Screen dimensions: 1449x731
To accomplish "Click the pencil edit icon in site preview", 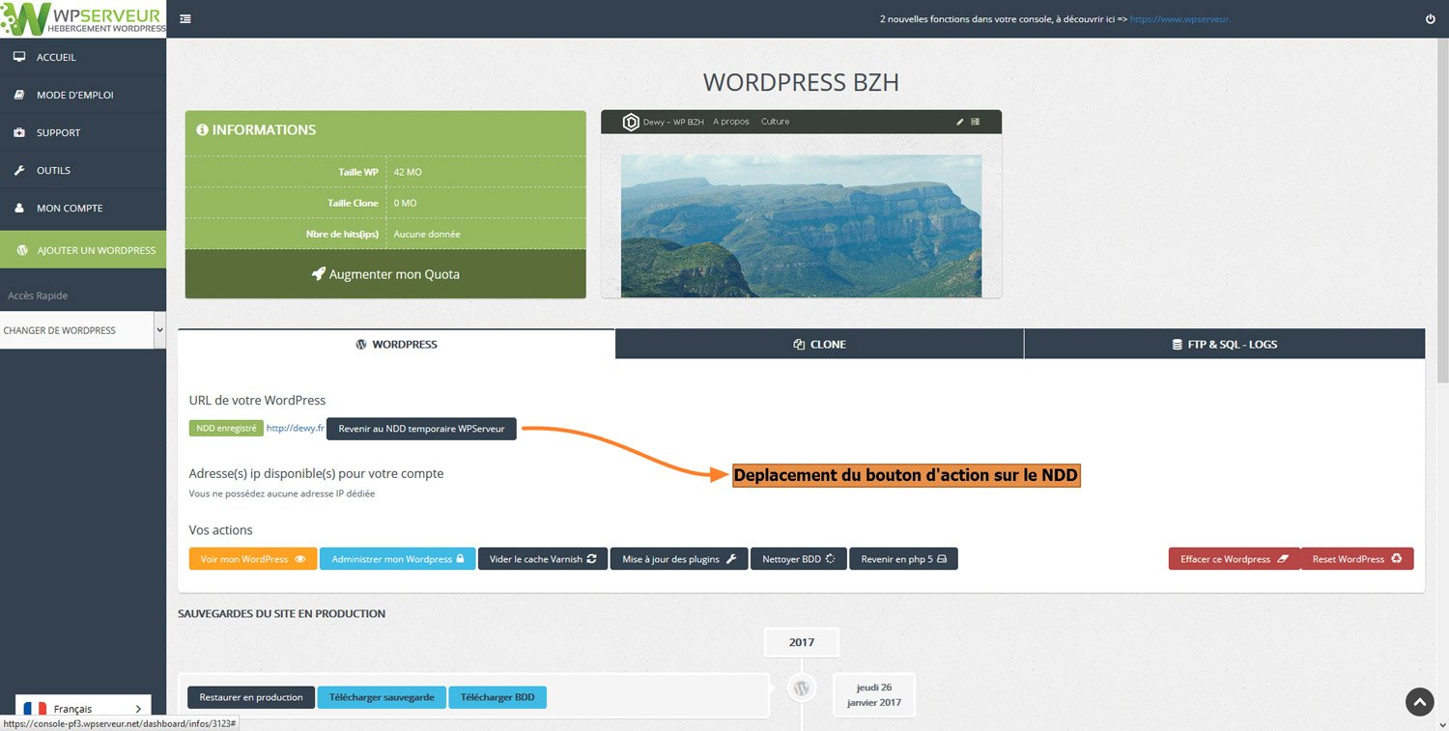I will [x=960, y=122].
